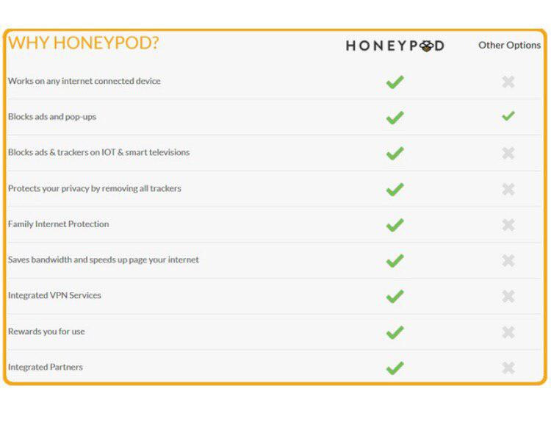Select the Rewards you for use label
The image size is (551, 433).
pyautogui.click(x=46, y=332)
